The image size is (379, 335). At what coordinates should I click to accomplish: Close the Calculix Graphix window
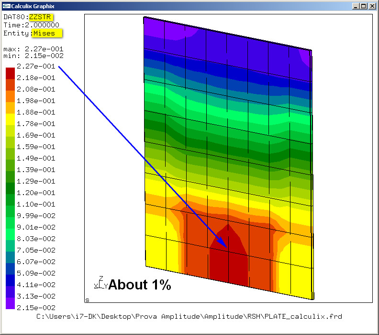(x=372, y=6)
